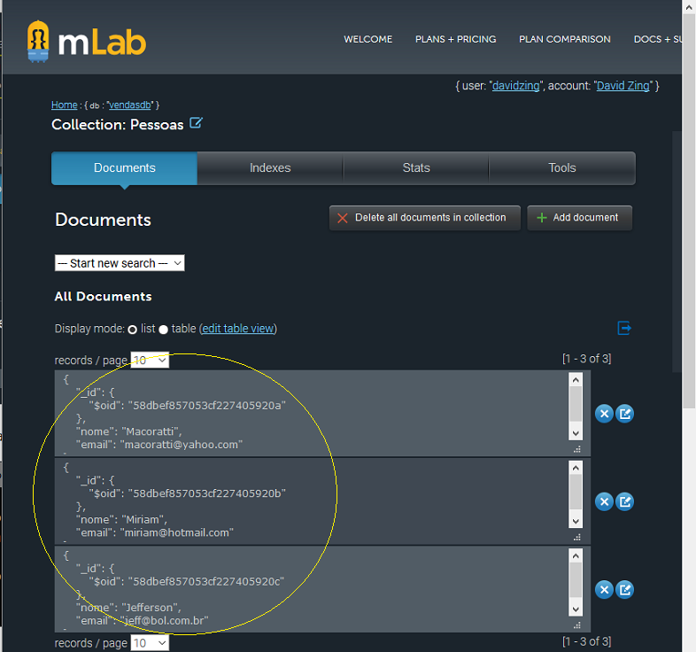Rename collection with edit icon beside Pessoas

[196, 123]
